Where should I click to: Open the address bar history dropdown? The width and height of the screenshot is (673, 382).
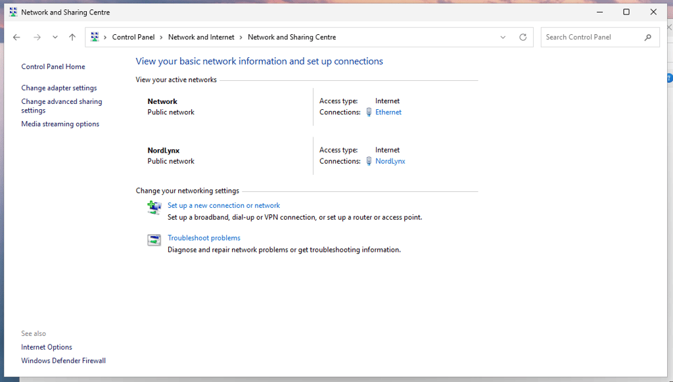(503, 37)
